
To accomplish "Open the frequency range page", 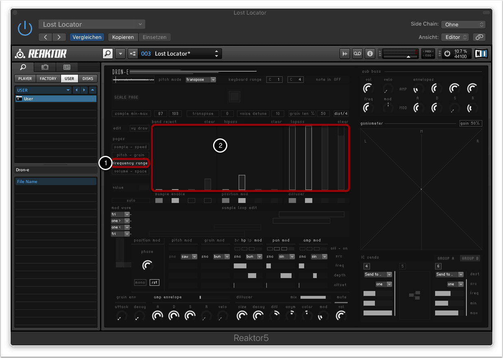I will (x=131, y=163).
